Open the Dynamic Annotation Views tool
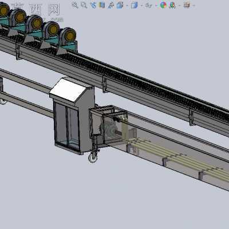229x229 pixels. pyautogui.click(x=111, y=5)
